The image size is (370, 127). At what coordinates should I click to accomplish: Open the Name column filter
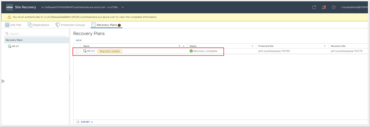[183, 46]
